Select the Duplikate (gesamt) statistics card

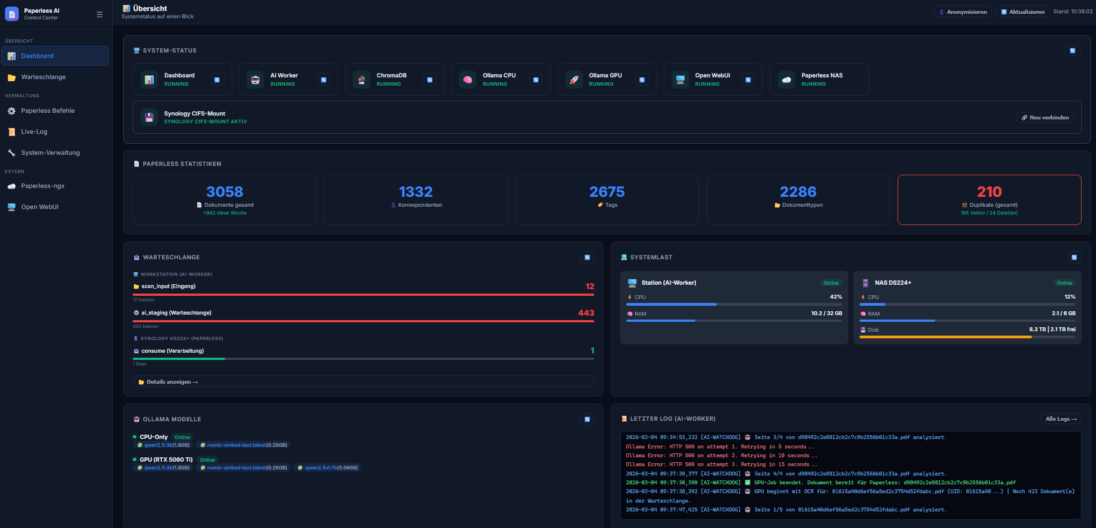[989, 200]
